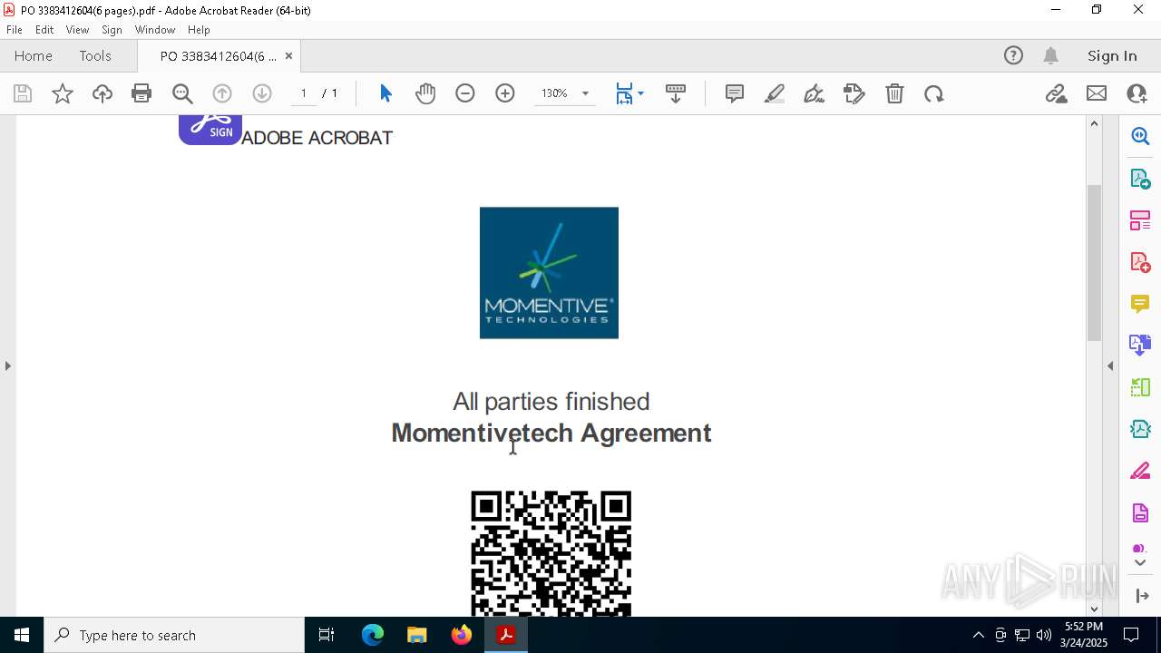1161x653 pixels.
Task: Open the Window menu
Action: (x=155, y=30)
